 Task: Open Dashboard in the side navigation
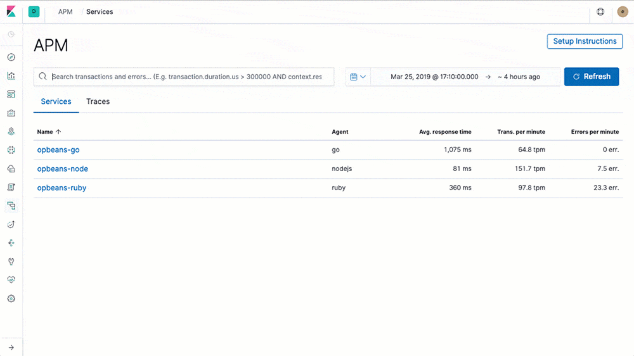click(11, 94)
